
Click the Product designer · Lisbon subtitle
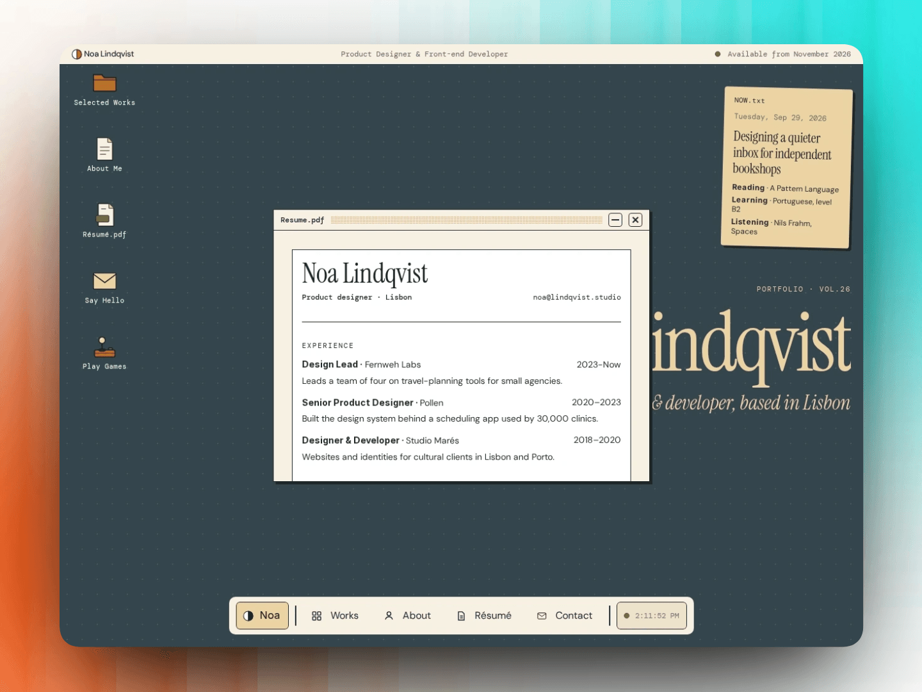(357, 297)
